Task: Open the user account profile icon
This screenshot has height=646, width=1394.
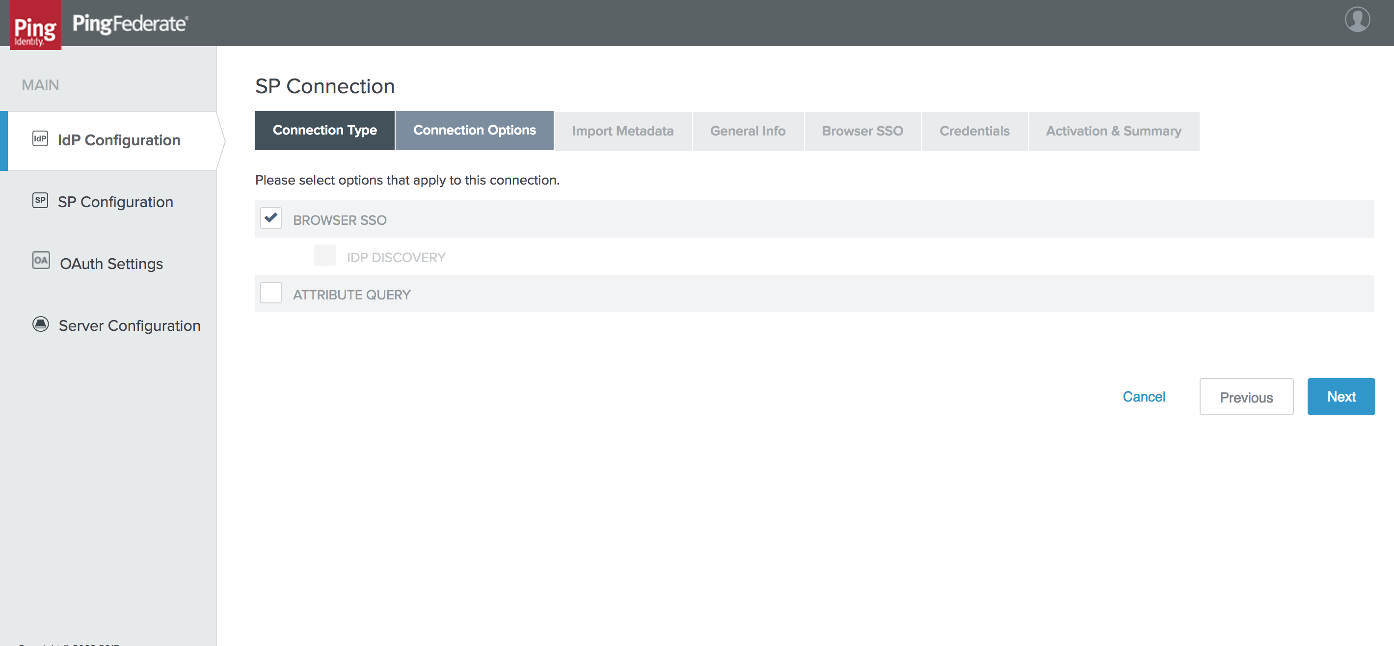Action: coord(1357,20)
